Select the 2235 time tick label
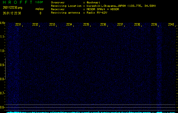178x113 pixels. click(x=86, y=25)
